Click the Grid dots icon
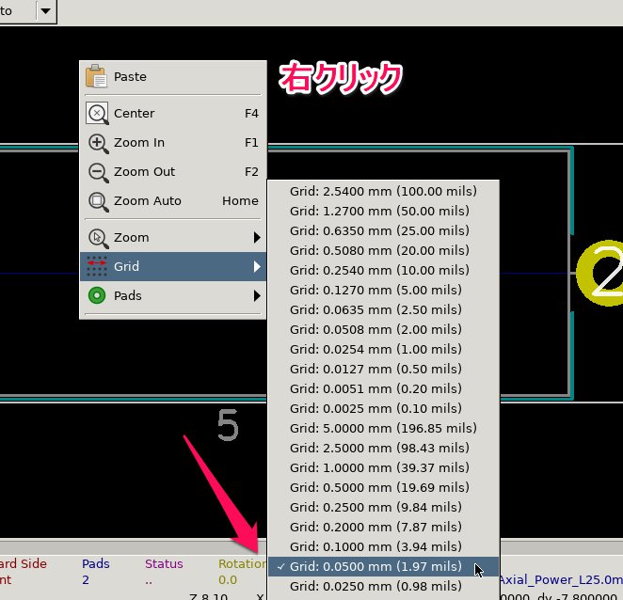623x600 pixels. point(97,267)
